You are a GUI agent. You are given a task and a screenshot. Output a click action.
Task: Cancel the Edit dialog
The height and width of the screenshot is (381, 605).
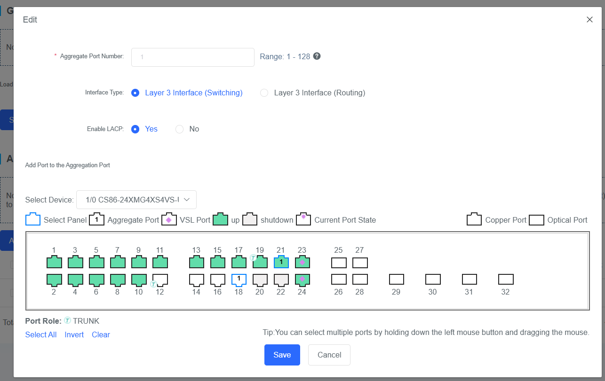329,355
